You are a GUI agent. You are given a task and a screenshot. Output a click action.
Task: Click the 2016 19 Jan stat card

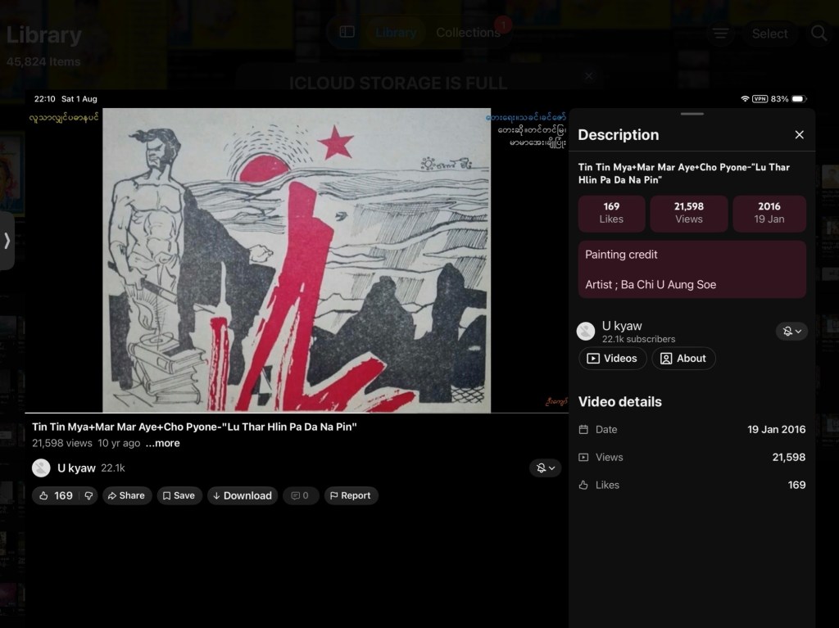[x=769, y=214]
